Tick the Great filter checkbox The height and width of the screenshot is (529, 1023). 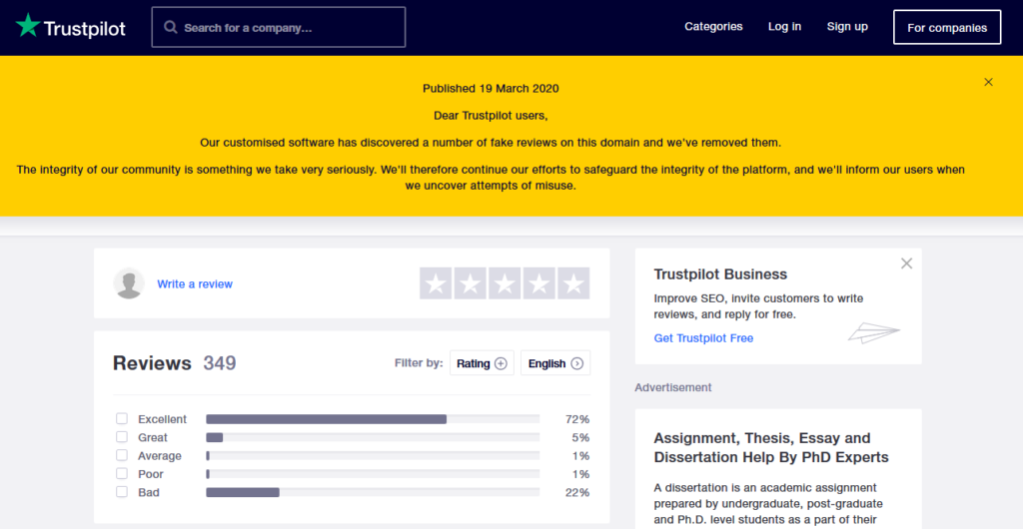pos(121,436)
